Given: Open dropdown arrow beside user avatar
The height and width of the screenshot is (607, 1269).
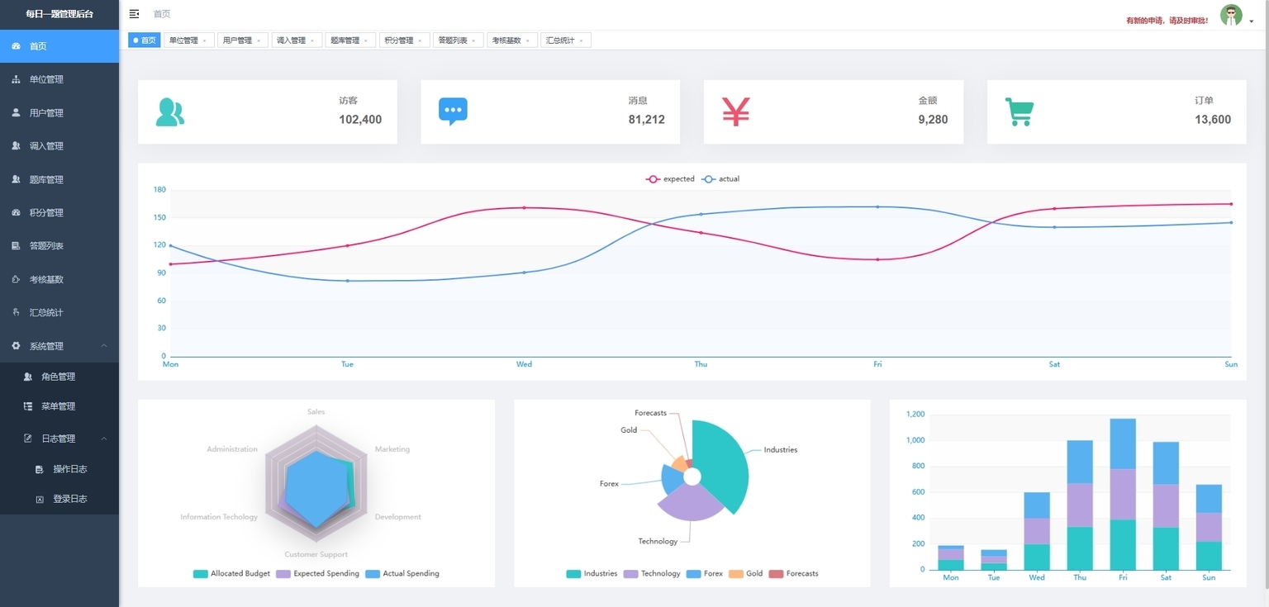Looking at the screenshot, I should click(1252, 21).
